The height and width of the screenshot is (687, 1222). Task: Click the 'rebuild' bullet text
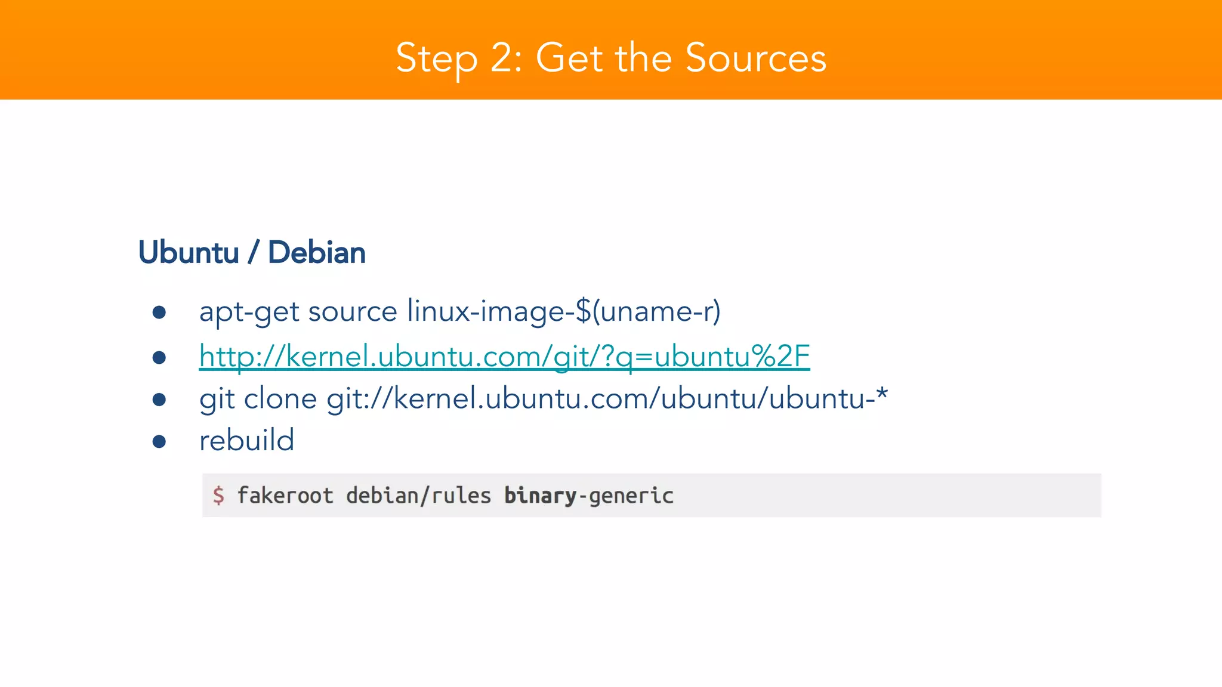coord(246,441)
